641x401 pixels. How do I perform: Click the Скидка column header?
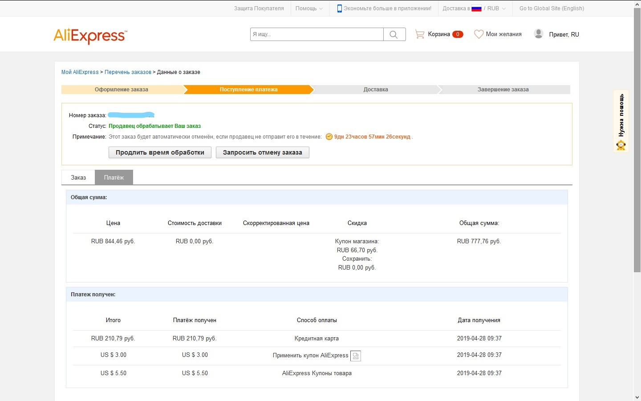pos(357,223)
